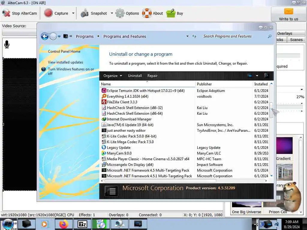Open Control Panel Home link
The image size is (307, 230).
pyautogui.click(x=64, y=52)
